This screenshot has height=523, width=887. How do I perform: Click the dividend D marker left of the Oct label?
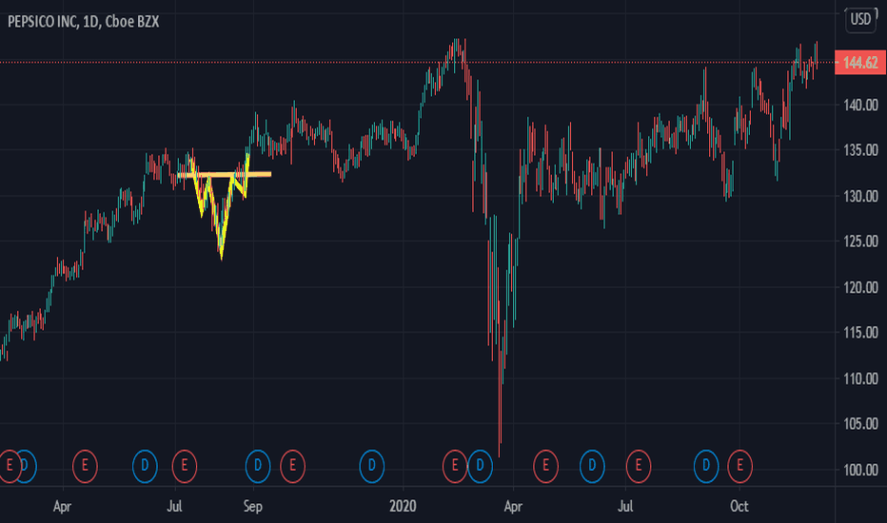coord(706,466)
